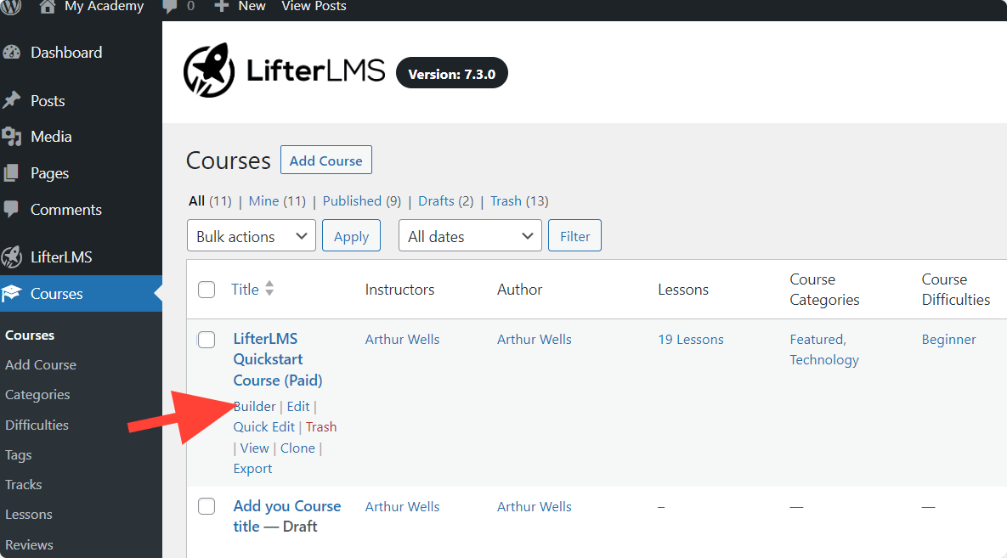Open the Add Course submenu item

click(41, 364)
